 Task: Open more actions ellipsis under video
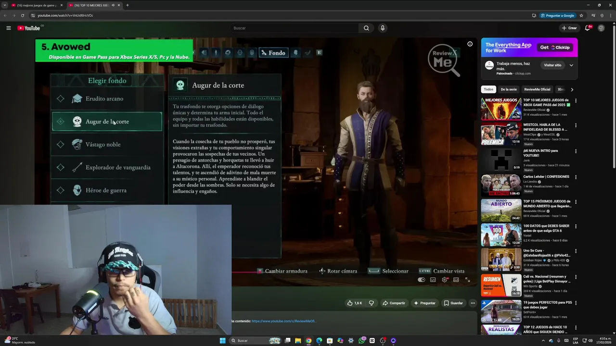(473, 303)
